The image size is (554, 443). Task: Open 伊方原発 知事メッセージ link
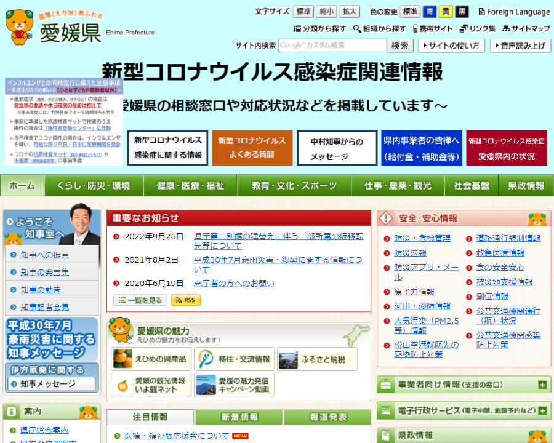click(52, 384)
